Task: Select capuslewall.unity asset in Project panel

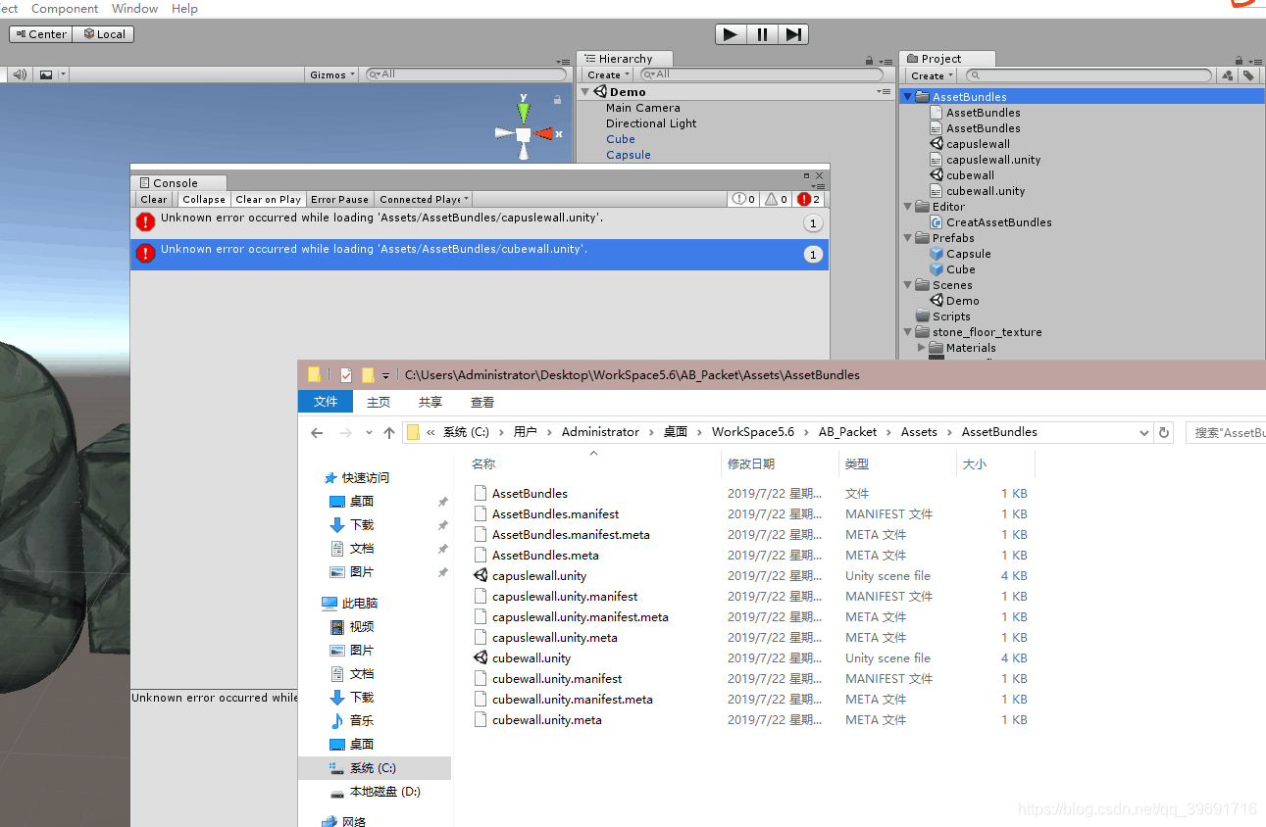Action: click(986, 160)
